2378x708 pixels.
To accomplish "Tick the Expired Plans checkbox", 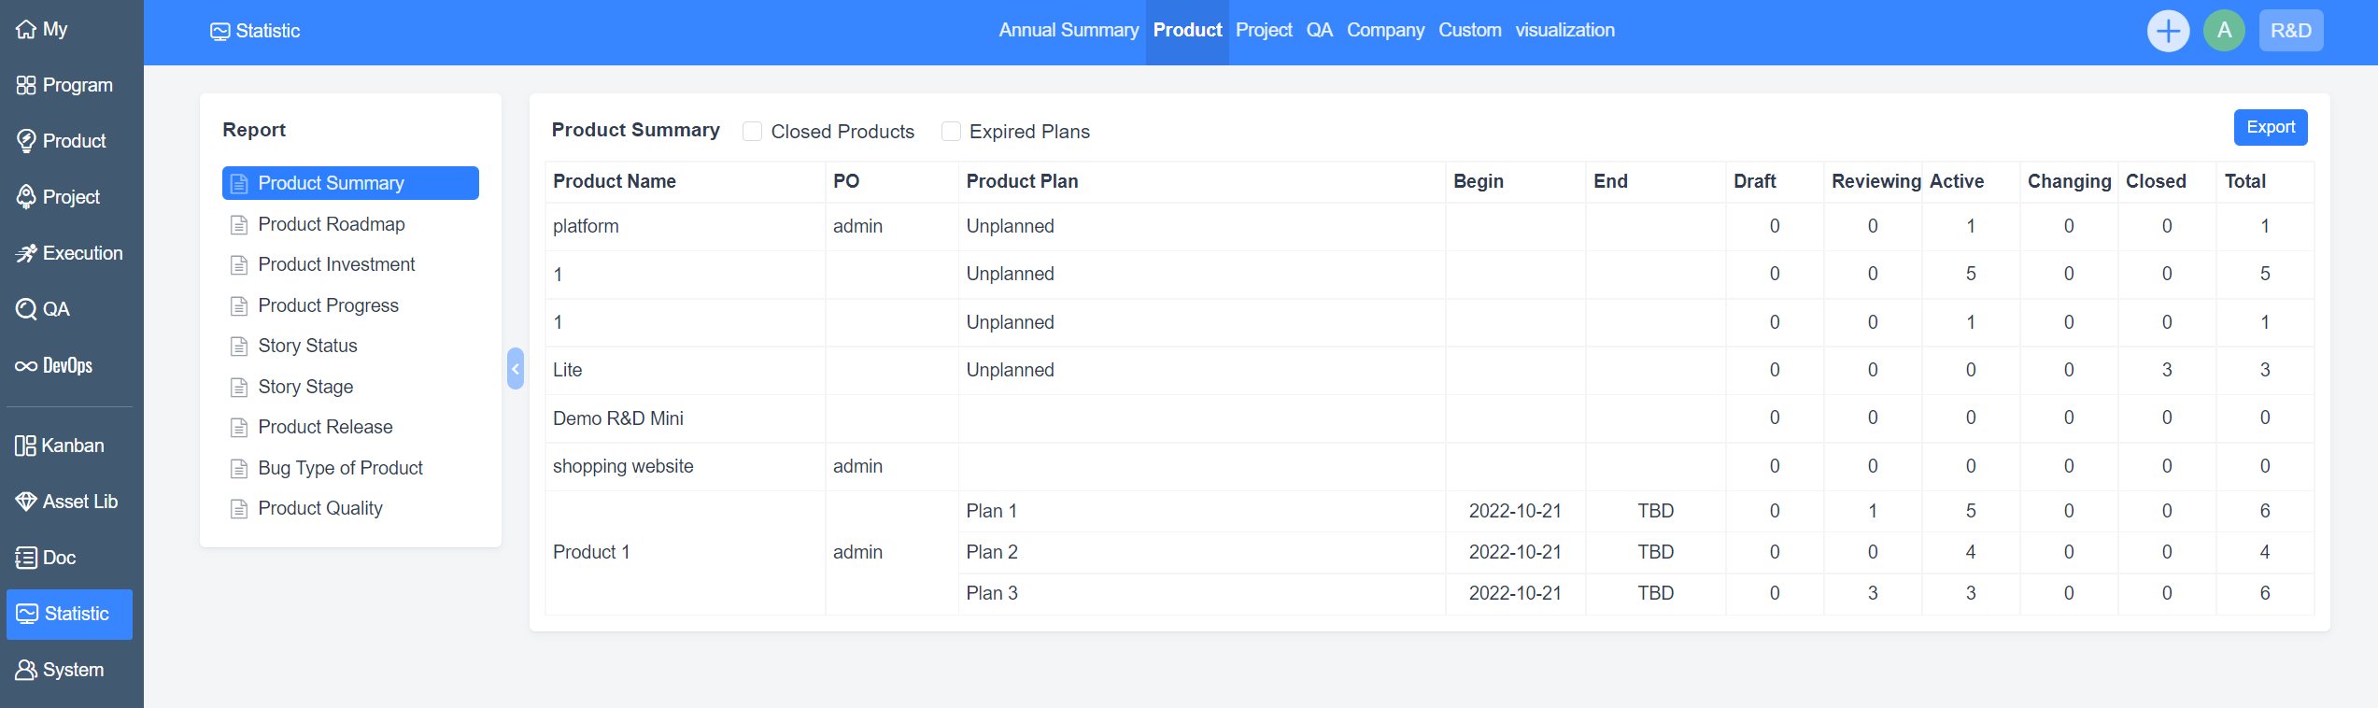I will click(951, 132).
